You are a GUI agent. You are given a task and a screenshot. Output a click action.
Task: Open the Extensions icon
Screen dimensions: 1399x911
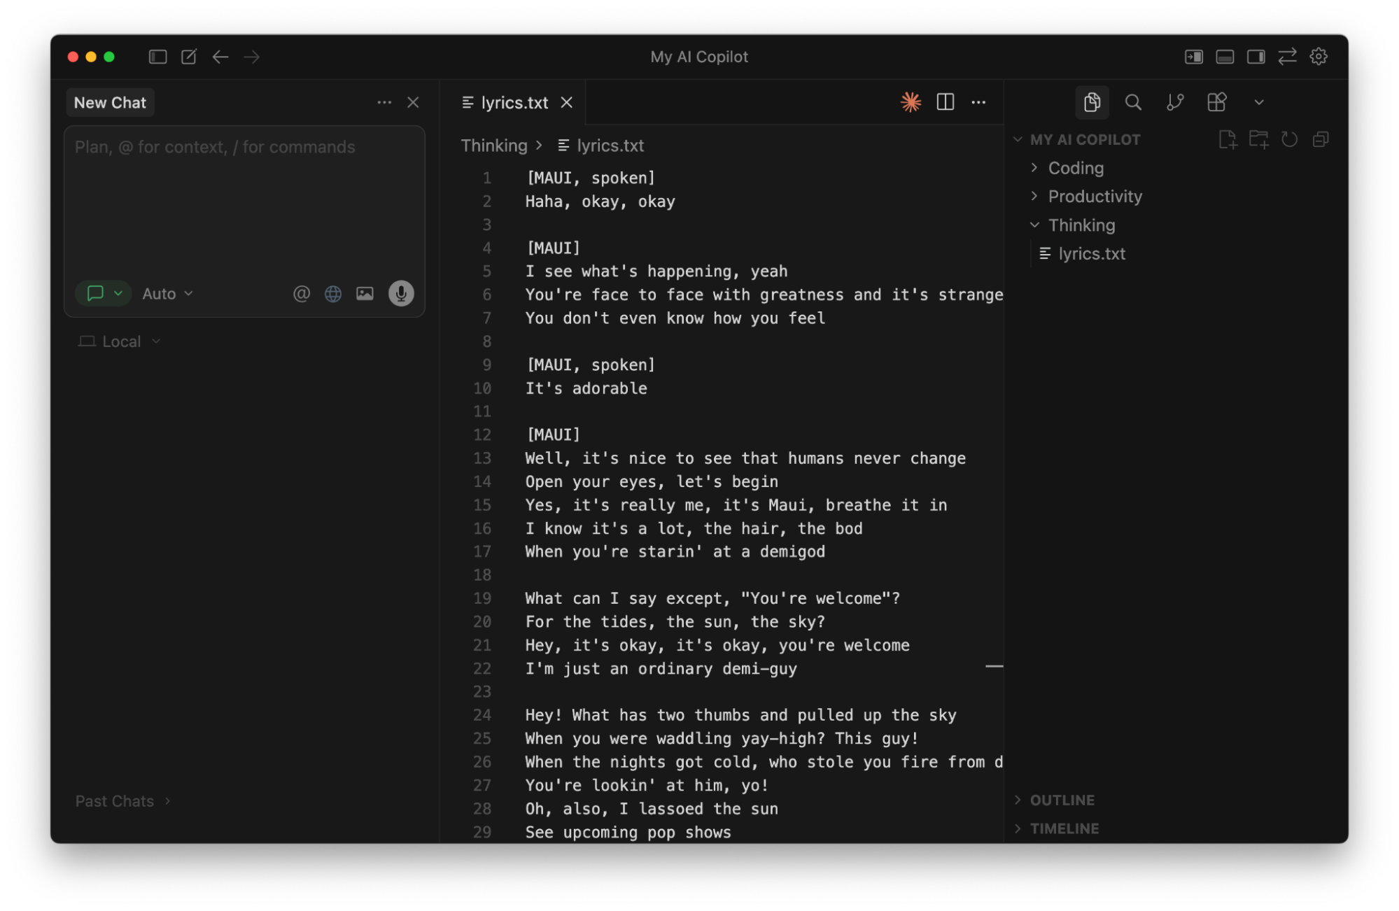click(x=1216, y=102)
